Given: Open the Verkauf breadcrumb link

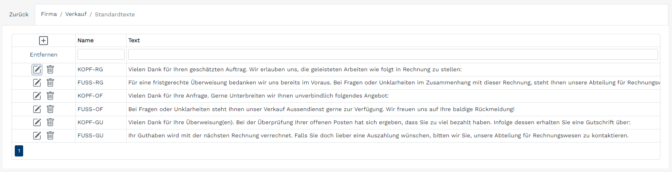Looking at the screenshot, I should tap(76, 14).
